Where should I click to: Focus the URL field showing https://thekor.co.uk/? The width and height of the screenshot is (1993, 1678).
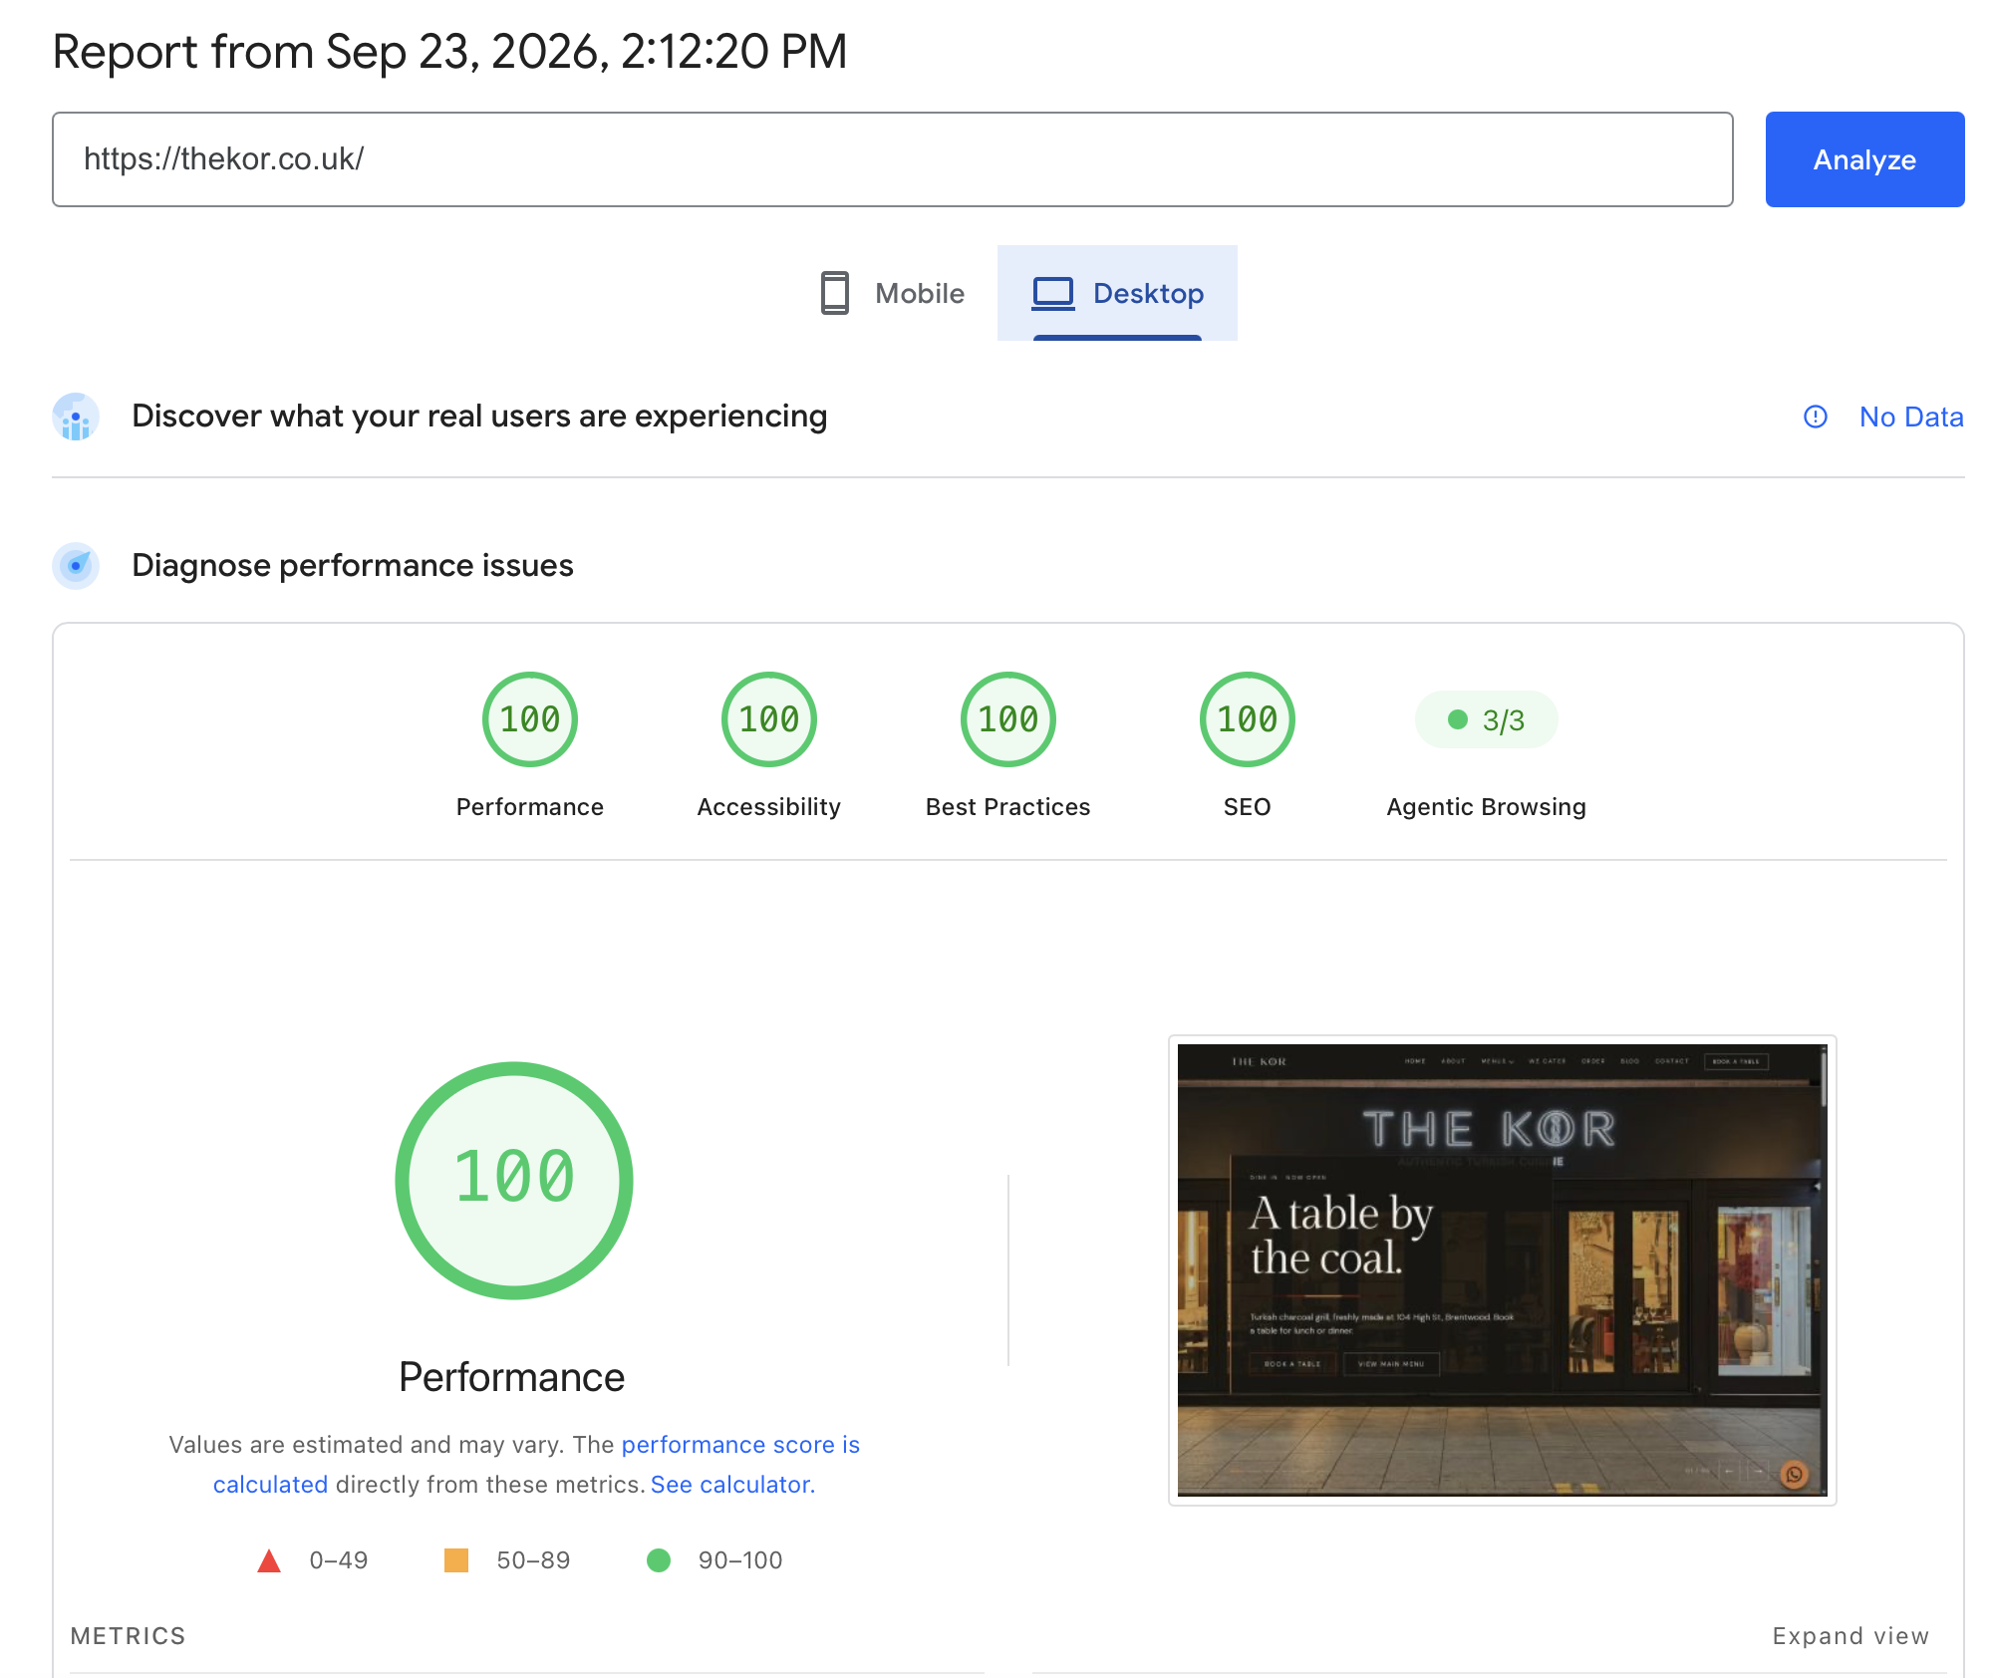coord(892,159)
